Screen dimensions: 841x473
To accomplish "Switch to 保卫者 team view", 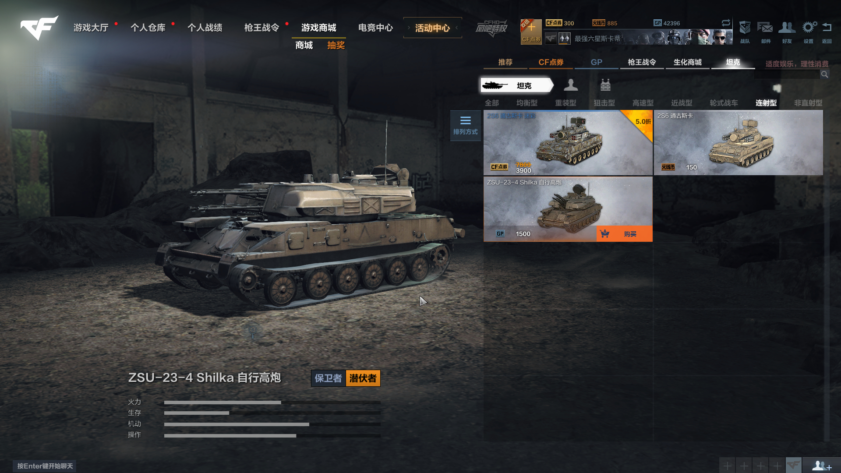I will pos(328,378).
